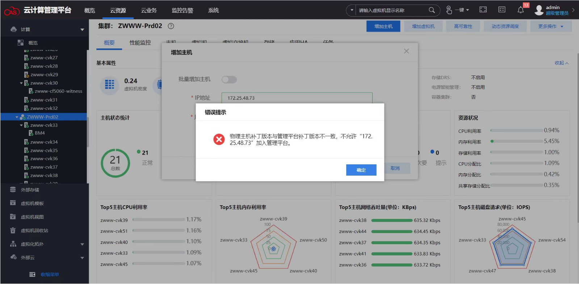Collapse the ZWWW-Prd02 tree node arrow
579x284 pixels.
coord(17,117)
